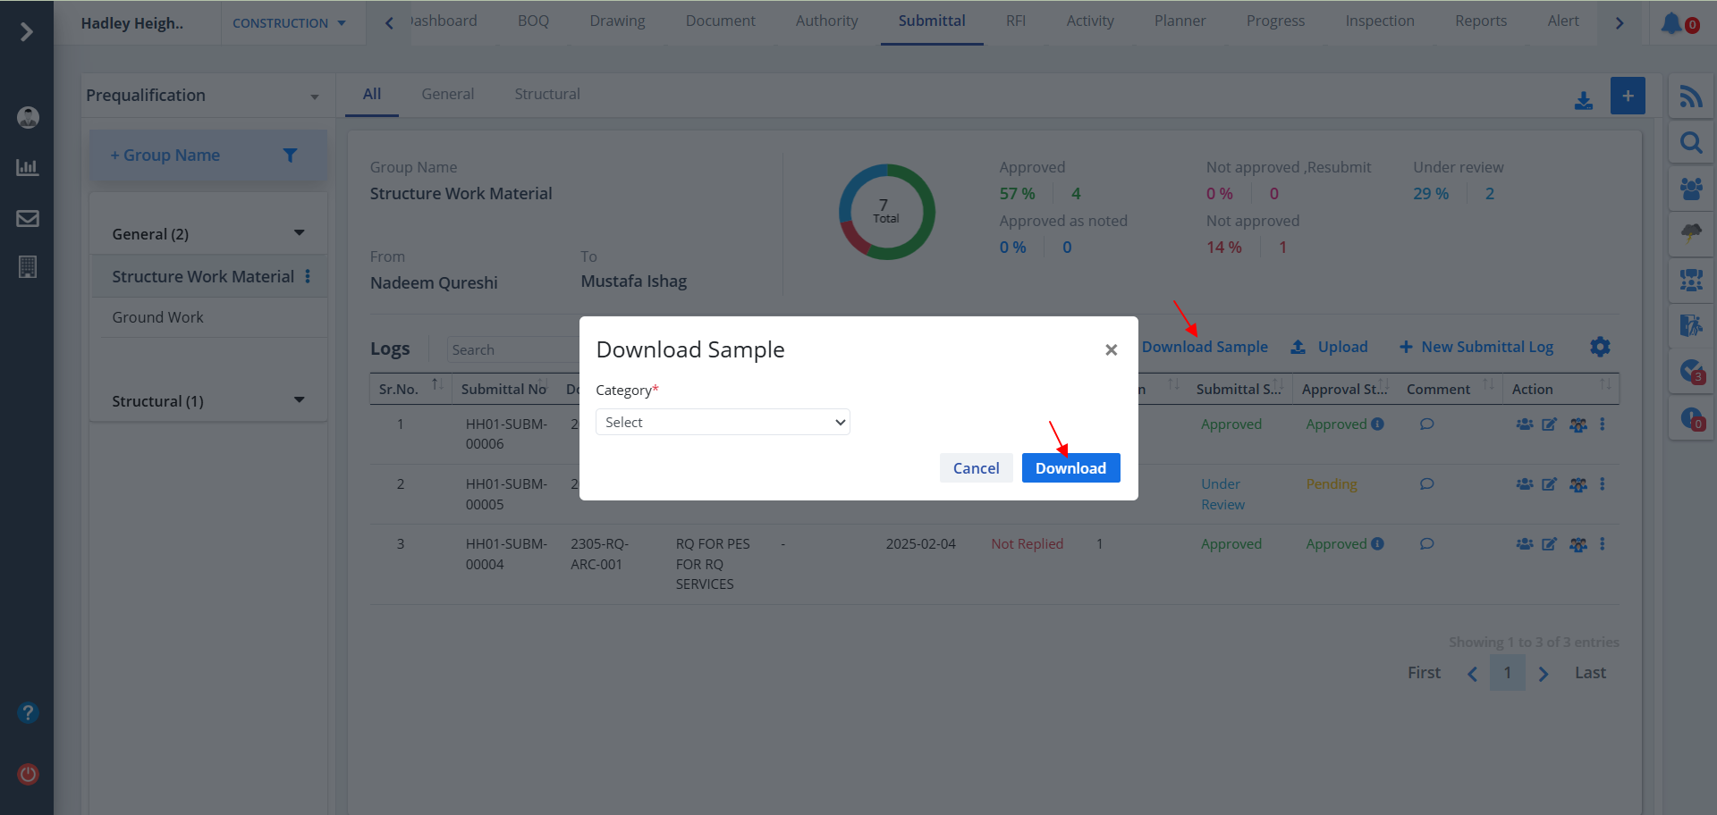Click the Download button in dialog
The width and height of the screenshot is (1717, 815).
[1070, 468]
